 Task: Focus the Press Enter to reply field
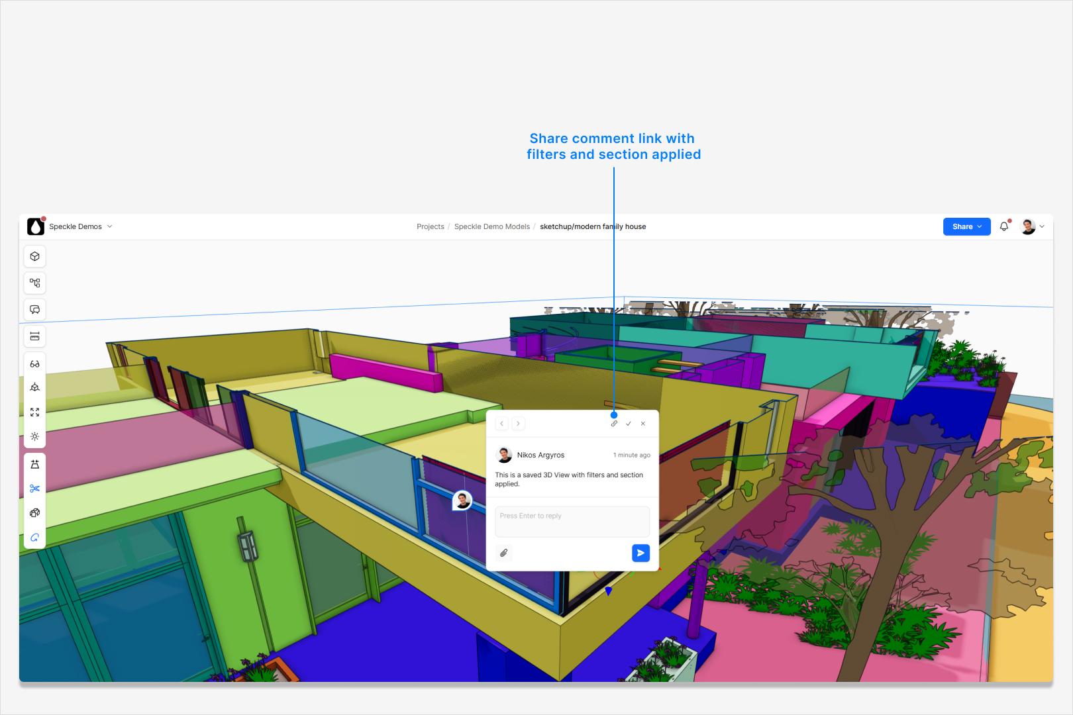click(572, 522)
